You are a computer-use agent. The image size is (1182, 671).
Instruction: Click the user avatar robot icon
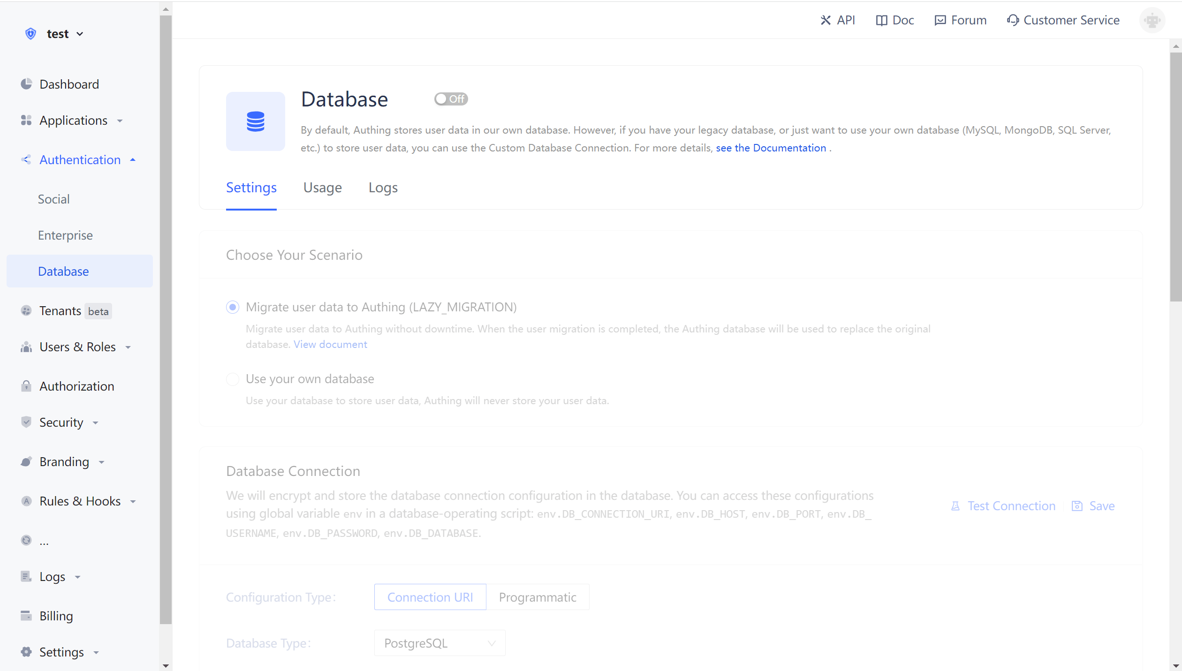pos(1152,20)
